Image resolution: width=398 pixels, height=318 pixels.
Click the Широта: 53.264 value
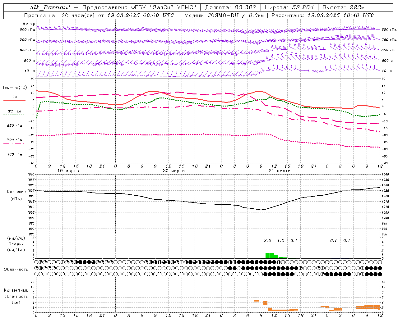(x=289, y=7)
